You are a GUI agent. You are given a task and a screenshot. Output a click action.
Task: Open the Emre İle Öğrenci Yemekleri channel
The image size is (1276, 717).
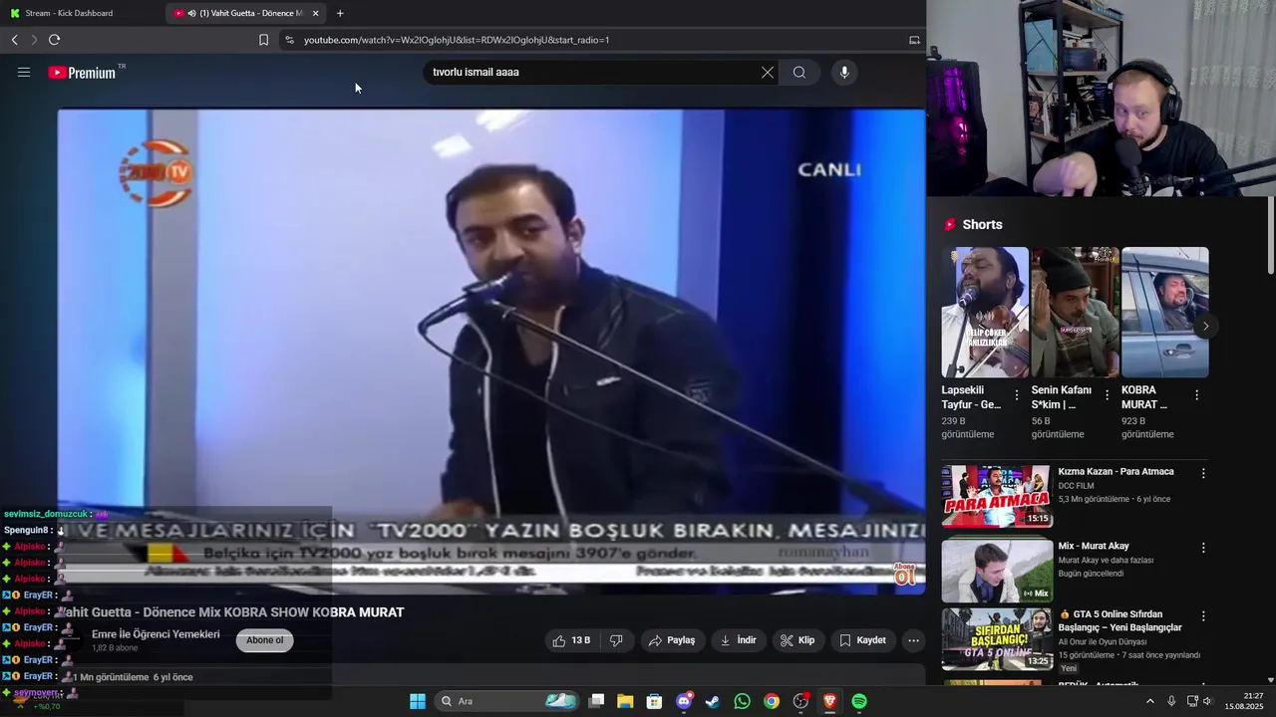click(x=156, y=634)
